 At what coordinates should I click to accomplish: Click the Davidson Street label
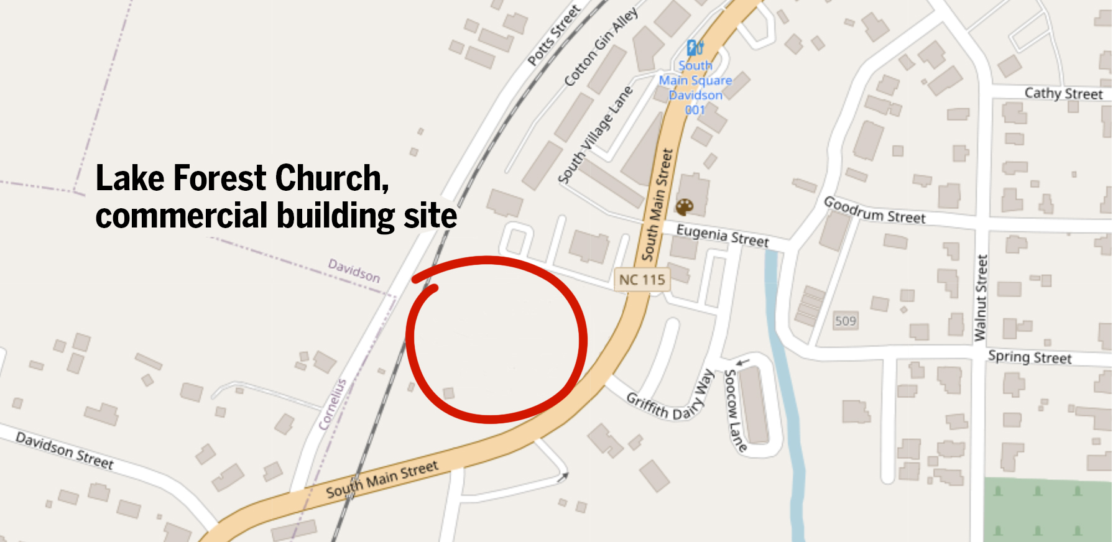click(x=65, y=451)
